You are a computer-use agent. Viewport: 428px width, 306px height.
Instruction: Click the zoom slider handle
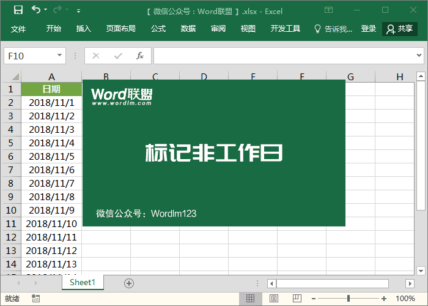click(x=349, y=299)
